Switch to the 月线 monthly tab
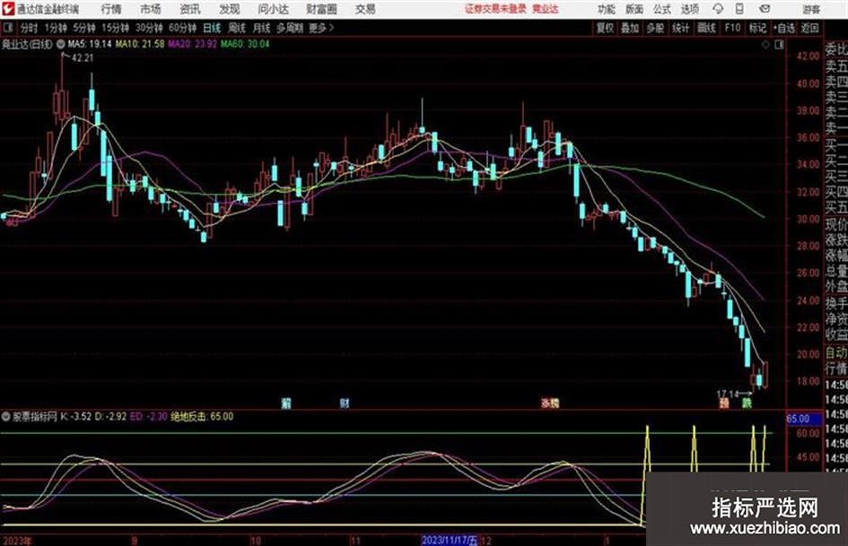This screenshot has height=546, width=848. pos(262,28)
